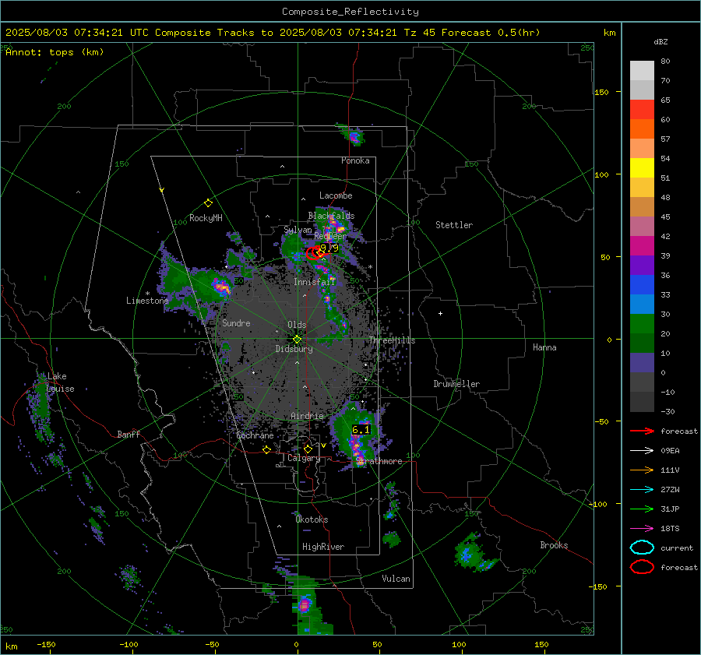
Task: Select the 'Cochrane' town label
Action: [x=255, y=435]
